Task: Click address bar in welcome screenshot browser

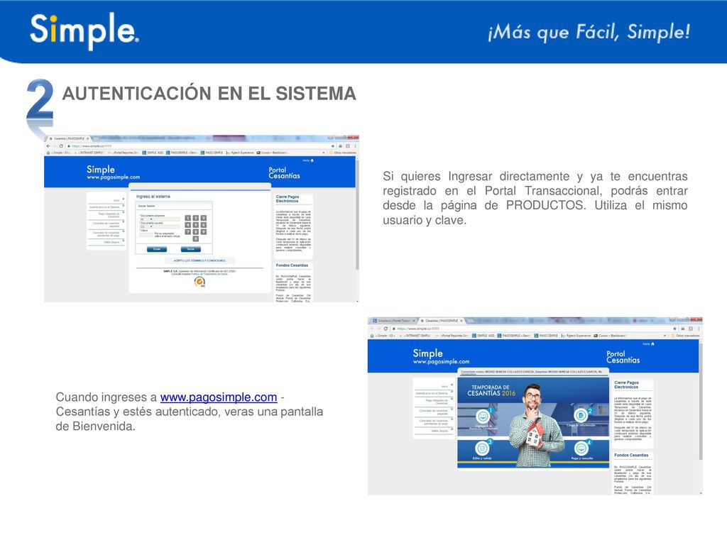Action: [533, 329]
